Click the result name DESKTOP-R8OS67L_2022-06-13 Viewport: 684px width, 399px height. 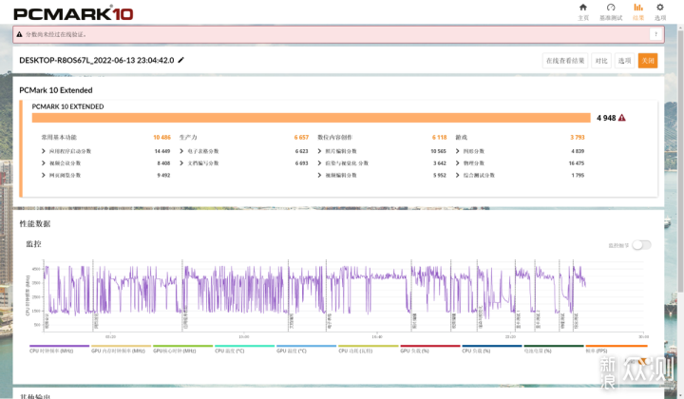click(x=96, y=60)
